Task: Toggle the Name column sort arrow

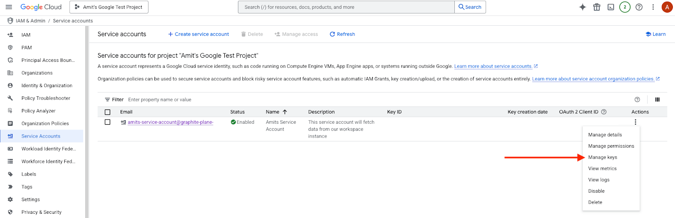Action: pyautogui.click(x=285, y=112)
